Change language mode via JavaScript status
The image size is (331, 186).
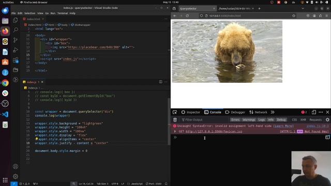click(137, 184)
